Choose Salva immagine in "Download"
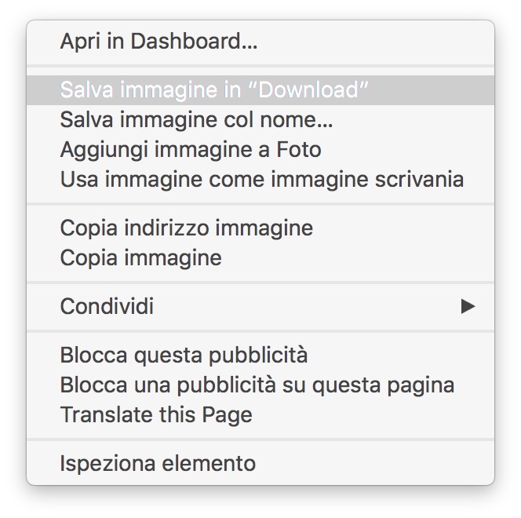521x518 pixels. [x=213, y=90]
